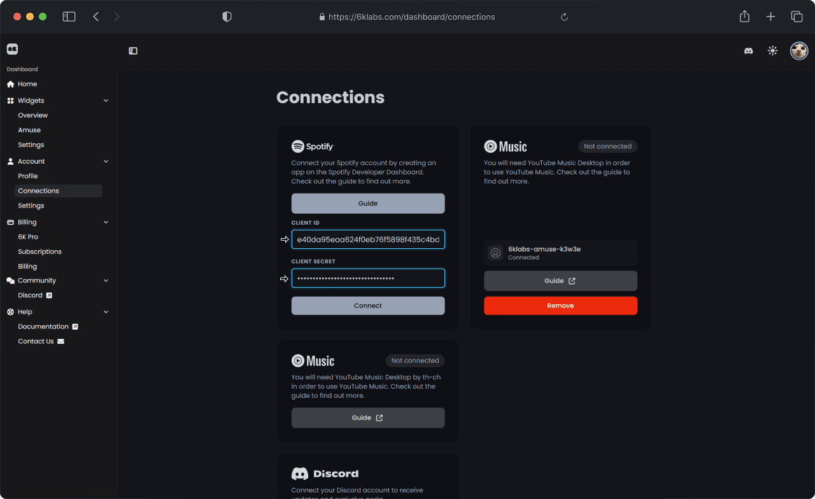The image size is (815, 499).
Task: Click the 6K Labs logo icon
Action: (x=12, y=49)
